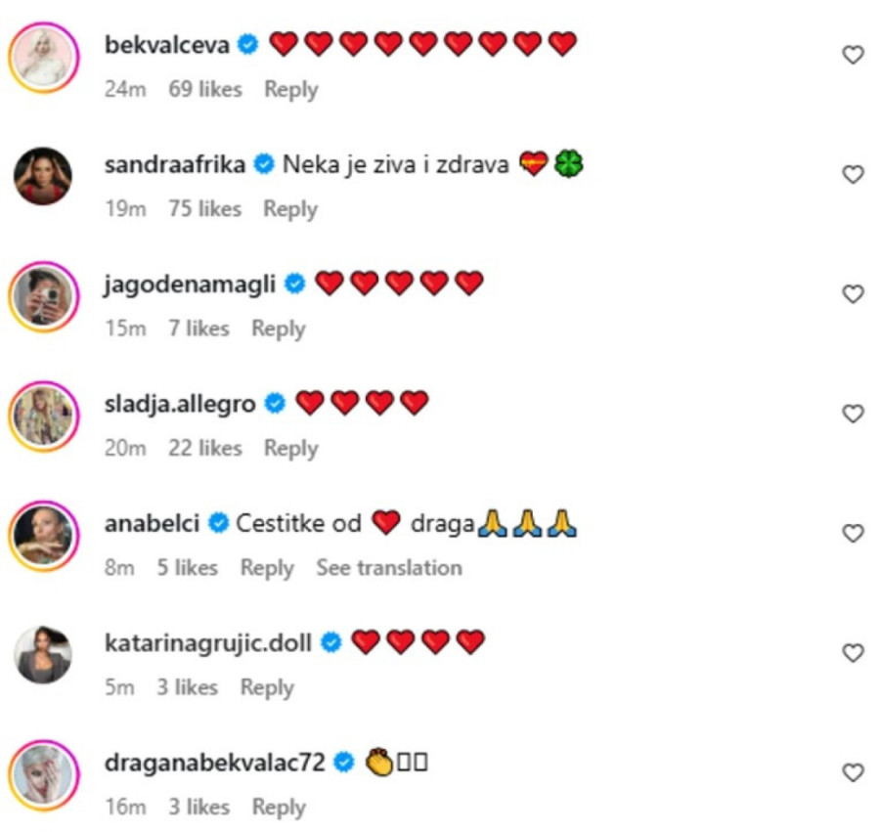The width and height of the screenshot is (880, 832).
Task: Show the 75 likes on sandraafrika's comment
Action: [x=204, y=209]
